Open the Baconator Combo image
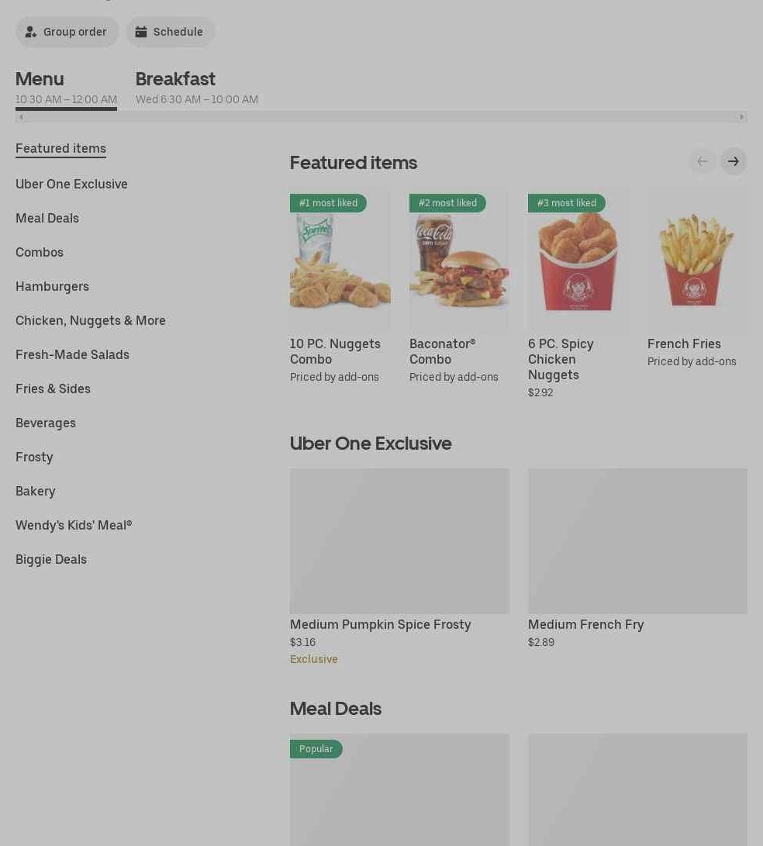Viewport: 763px width, 846px height. 459,260
